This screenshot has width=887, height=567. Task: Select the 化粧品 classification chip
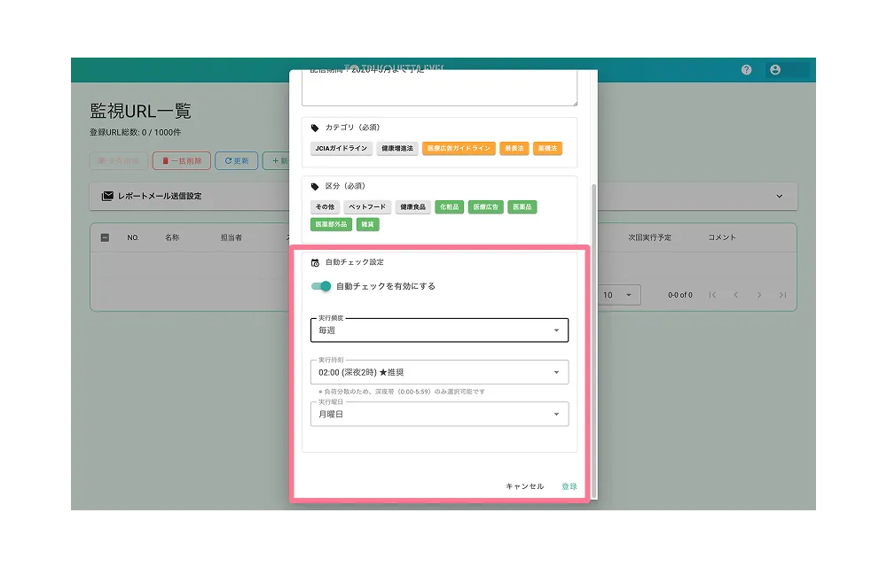[x=449, y=206]
